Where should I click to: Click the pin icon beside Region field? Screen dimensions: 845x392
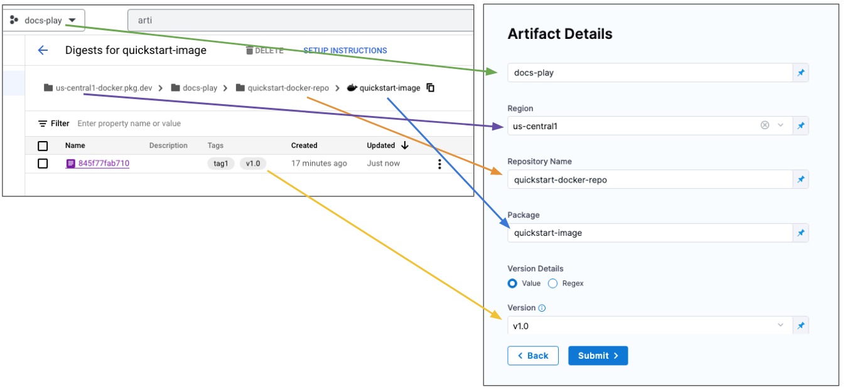point(800,125)
